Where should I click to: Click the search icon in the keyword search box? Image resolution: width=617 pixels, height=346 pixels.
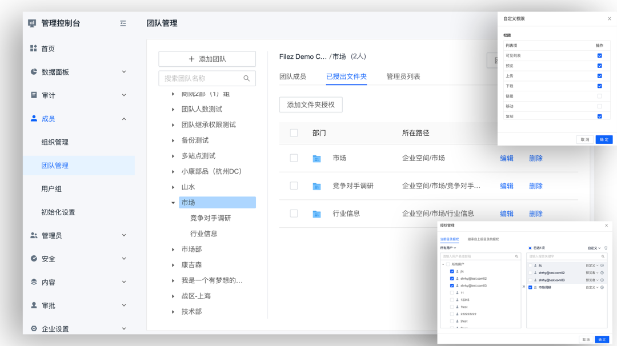(x=603, y=256)
